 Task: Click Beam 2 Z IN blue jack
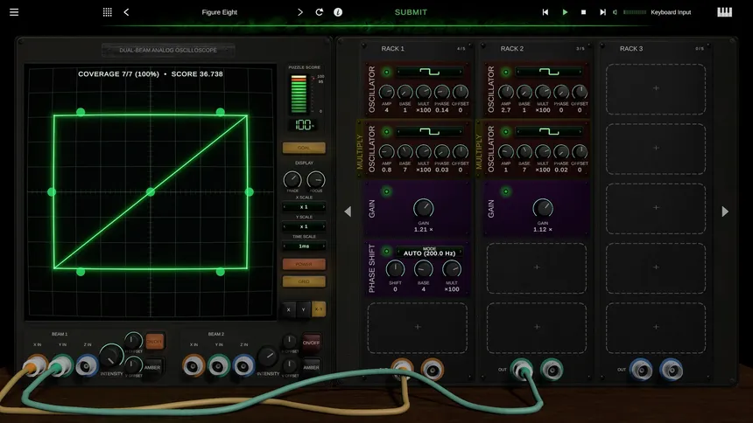(244, 366)
